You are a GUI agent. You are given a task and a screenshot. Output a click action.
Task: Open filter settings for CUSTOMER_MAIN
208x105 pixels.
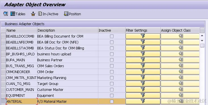143,90
